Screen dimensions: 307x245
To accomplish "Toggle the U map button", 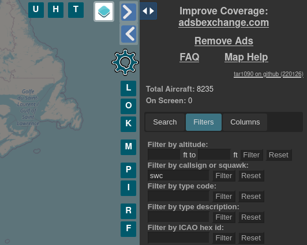I will click(36, 10).
